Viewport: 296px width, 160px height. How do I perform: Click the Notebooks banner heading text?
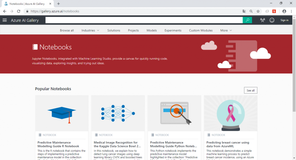tap(55, 47)
